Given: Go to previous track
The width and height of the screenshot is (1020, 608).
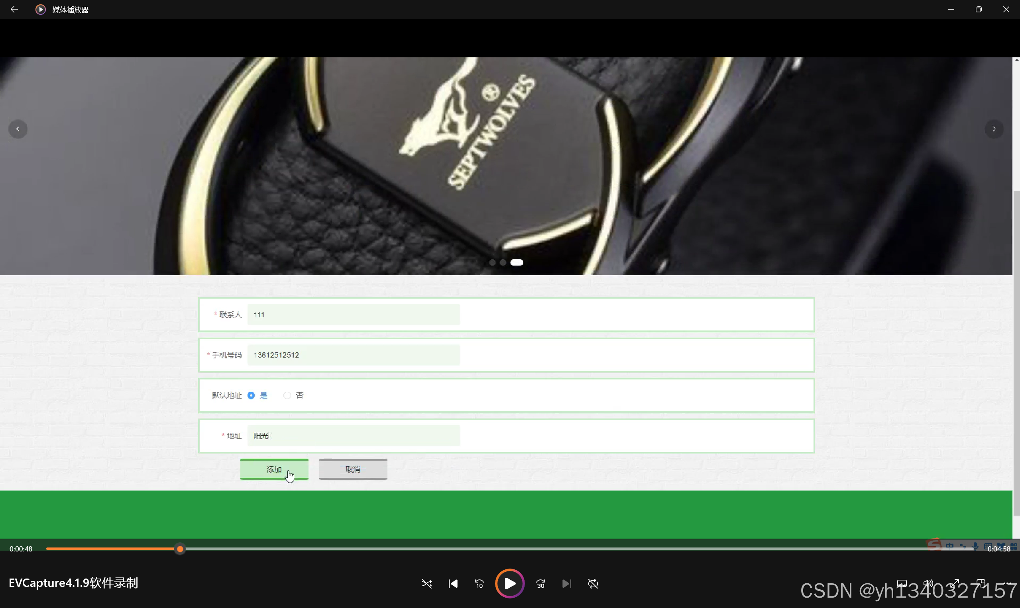Looking at the screenshot, I should click(x=453, y=583).
